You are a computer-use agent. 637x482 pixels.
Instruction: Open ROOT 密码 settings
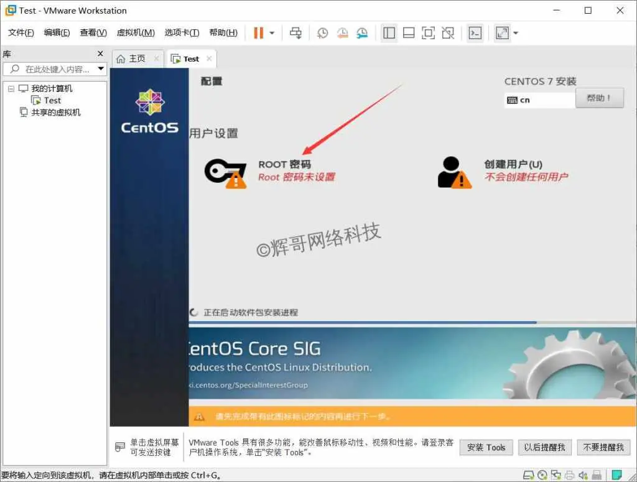[285, 164]
